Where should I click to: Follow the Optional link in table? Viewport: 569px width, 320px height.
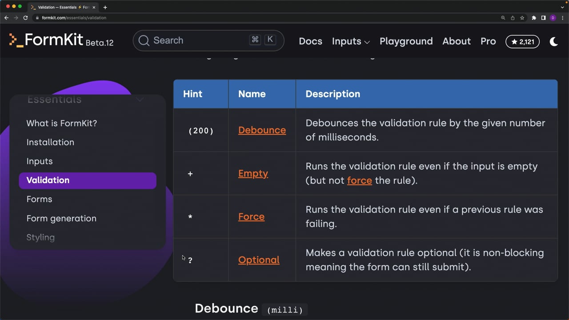tap(259, 260)
